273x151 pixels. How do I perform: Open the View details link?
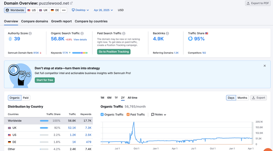coord(80,40)
